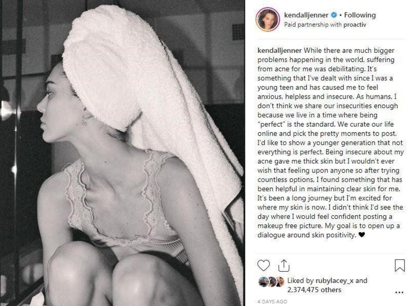Click the 4 DAYS AGO timestamp

click(x=272, y=301)
